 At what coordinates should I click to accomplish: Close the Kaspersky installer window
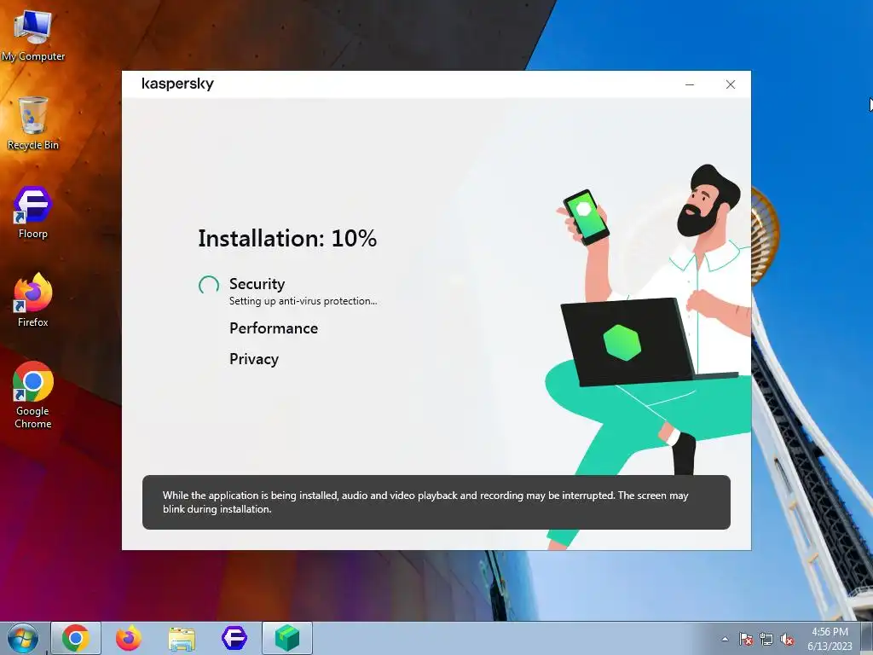[731, 84]
